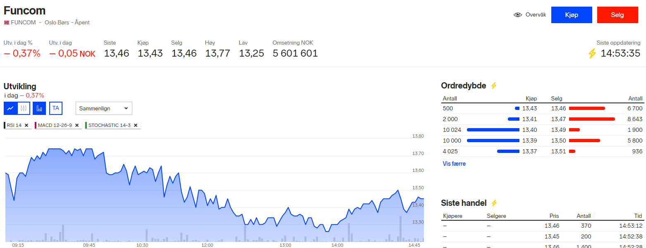The height and width of the screenshot is (248, 646).
Task: Select the RSI 14 indicator label
Action: [14, 125]
